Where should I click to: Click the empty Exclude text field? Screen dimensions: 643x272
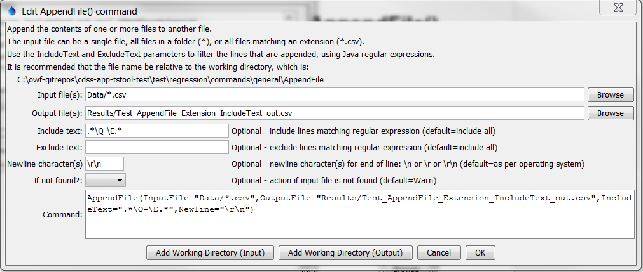pyautogui.click(x=157, y=147)
